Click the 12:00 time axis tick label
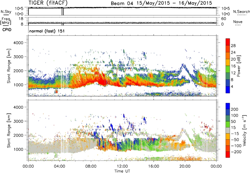 coord(122,166)
